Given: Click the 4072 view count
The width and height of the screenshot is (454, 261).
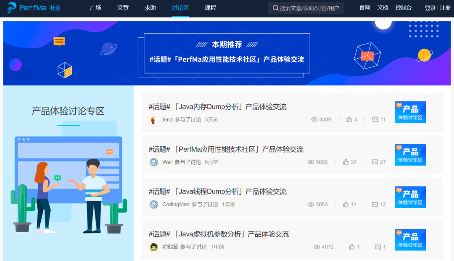Looking at the screenshot, I should [327, 247].
